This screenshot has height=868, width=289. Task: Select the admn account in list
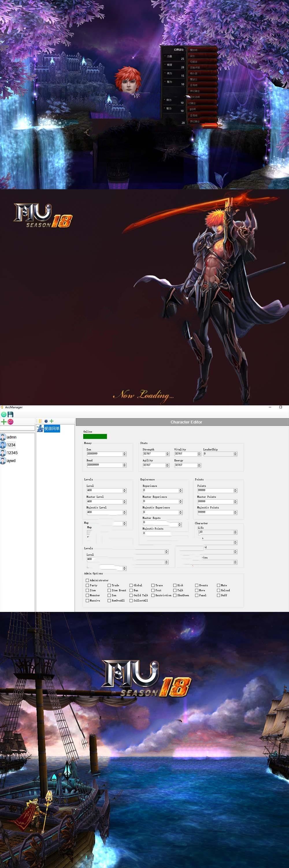(11, 437)
